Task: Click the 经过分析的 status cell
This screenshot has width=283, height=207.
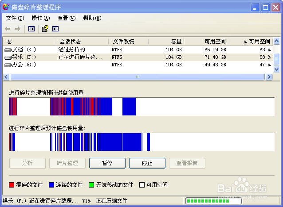Action: coord(72,50)
